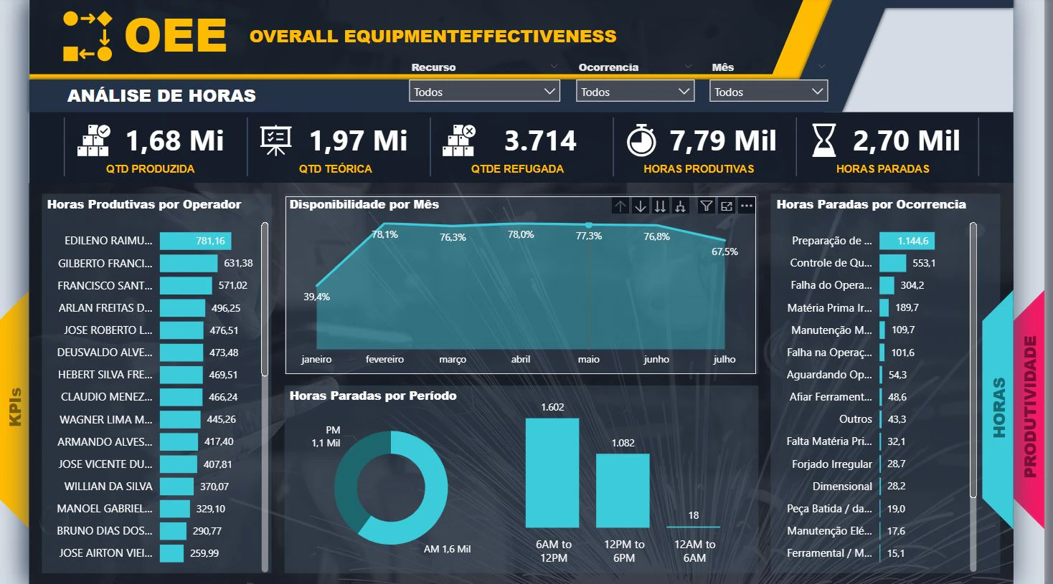Select EDILENO RAIMU... operator bar
This screenshot has width=1053, height=584.
point(196,241)
